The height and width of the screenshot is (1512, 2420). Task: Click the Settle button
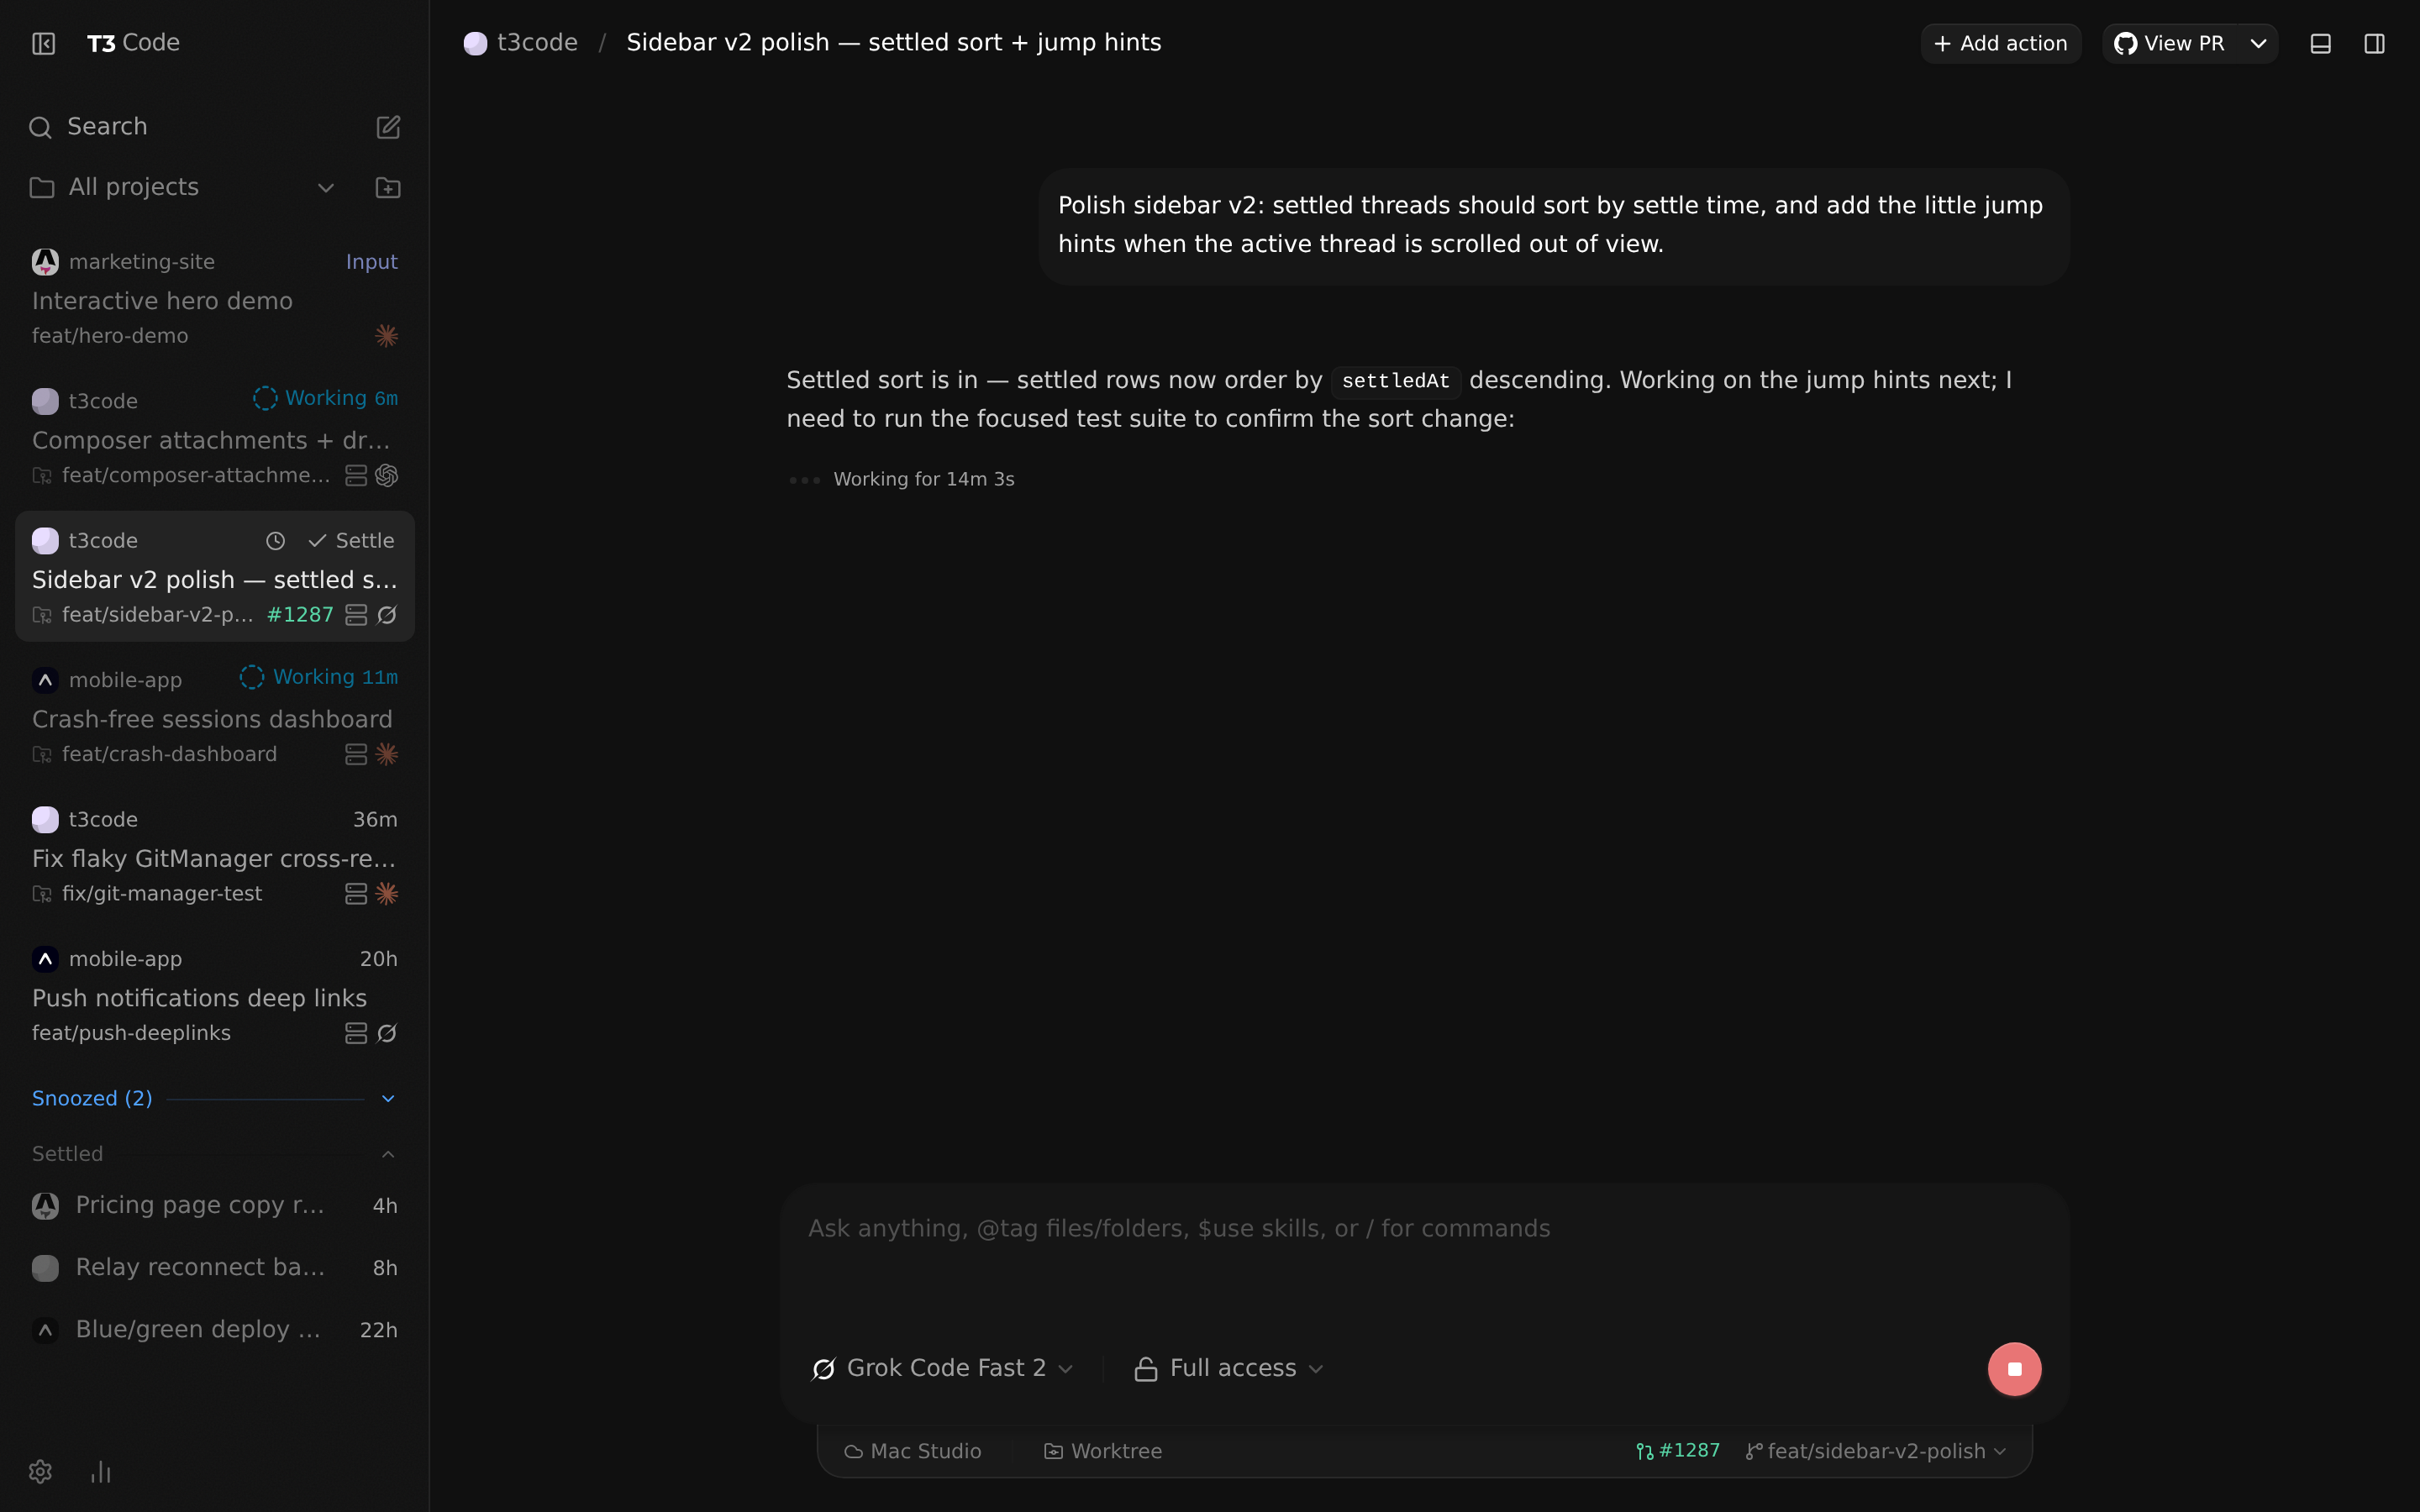(x=351, y=541)
